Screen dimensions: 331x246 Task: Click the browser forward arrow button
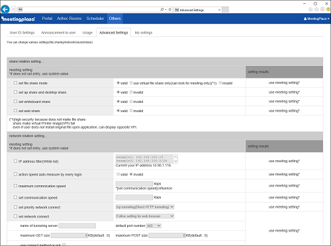13,9
